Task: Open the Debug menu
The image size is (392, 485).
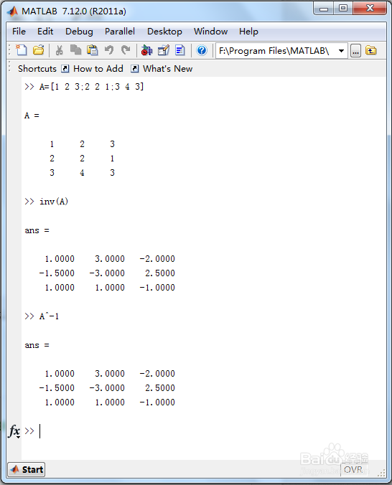Action: pos(79,32)
